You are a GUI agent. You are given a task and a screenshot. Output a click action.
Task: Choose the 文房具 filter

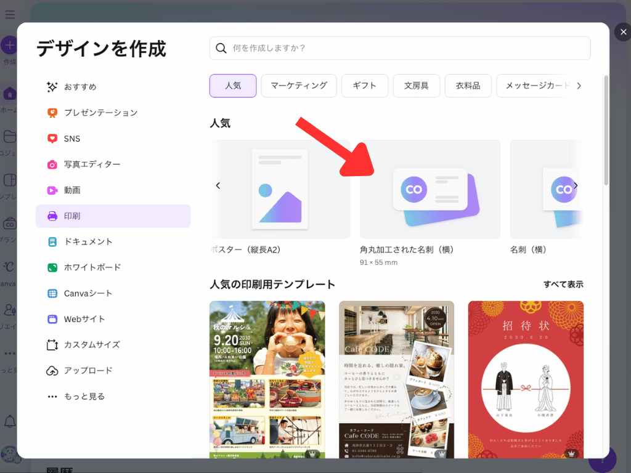coord(416,86)
